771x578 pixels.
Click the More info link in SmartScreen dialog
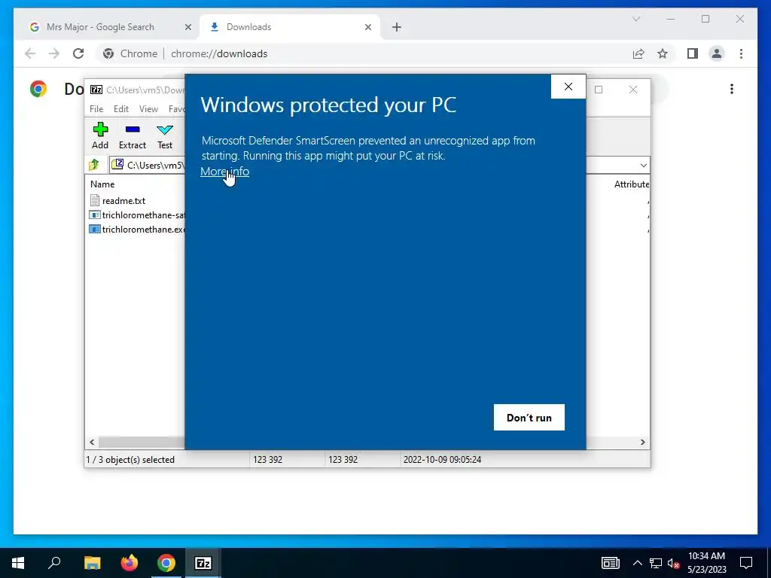coord(224,172)
